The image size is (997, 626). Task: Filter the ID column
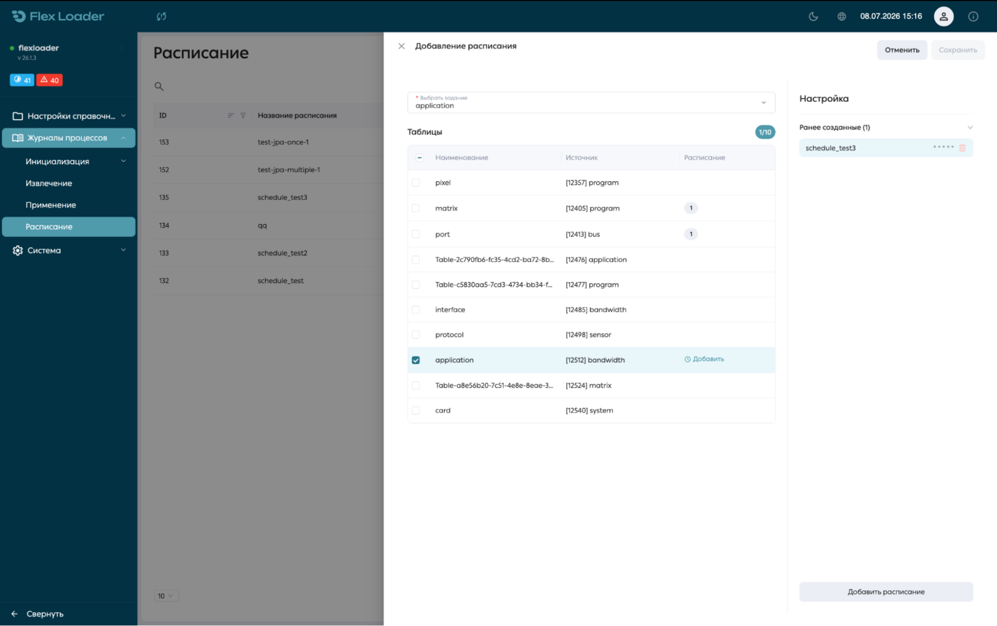pyautogui.click(x=243, y=116)
